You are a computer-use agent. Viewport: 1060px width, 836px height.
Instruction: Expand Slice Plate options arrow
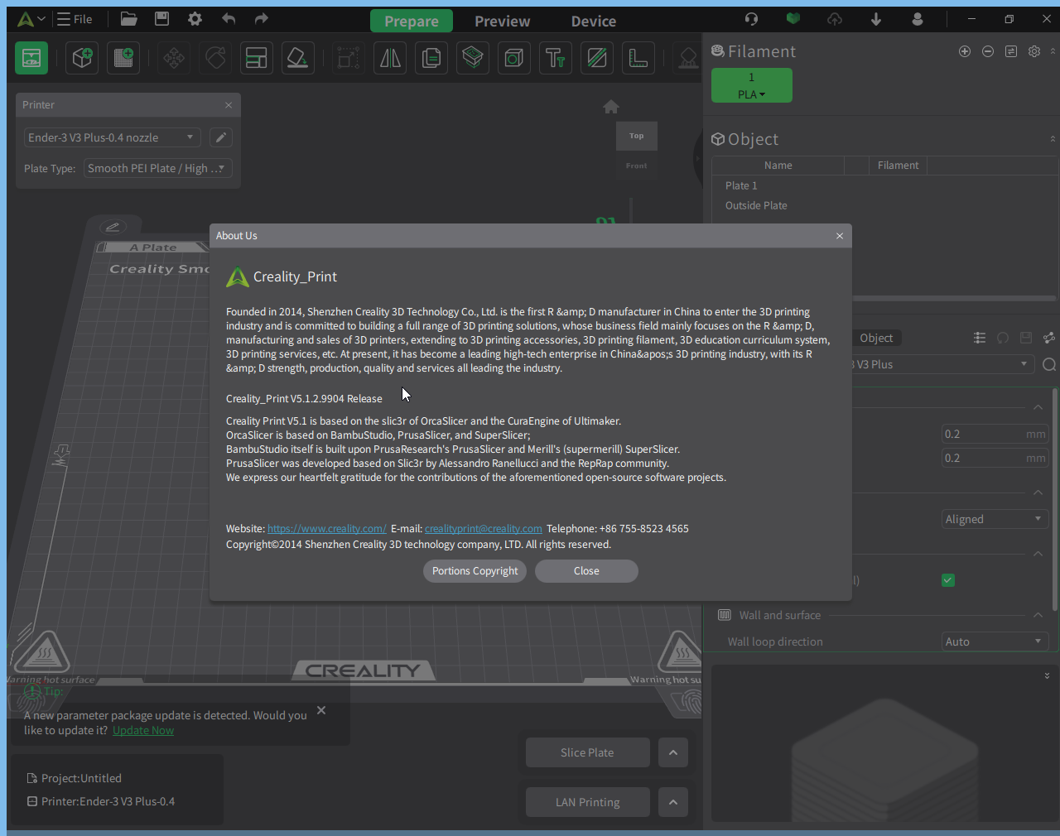click(x=673, y=752)
